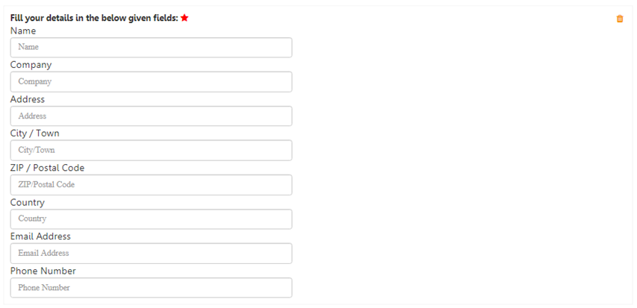Click the City/Town text box
The width and height of the screenshot is (637, 308).
(151, 150)
